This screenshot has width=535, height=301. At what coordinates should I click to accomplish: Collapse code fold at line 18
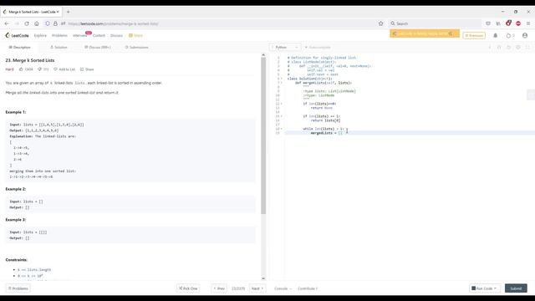pos(282,129)
